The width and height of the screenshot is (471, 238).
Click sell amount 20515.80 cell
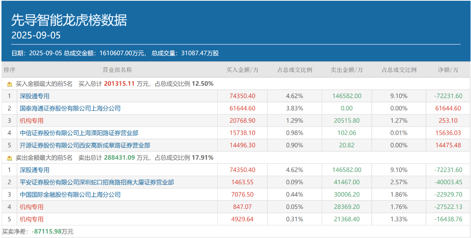[347, 120]
